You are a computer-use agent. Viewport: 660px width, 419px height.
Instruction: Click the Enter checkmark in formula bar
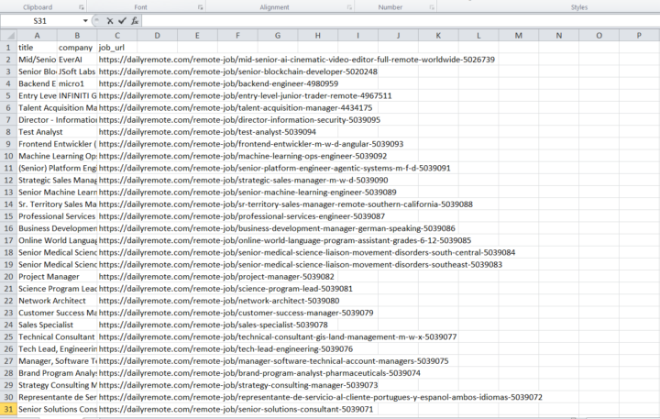coord(122,21)
